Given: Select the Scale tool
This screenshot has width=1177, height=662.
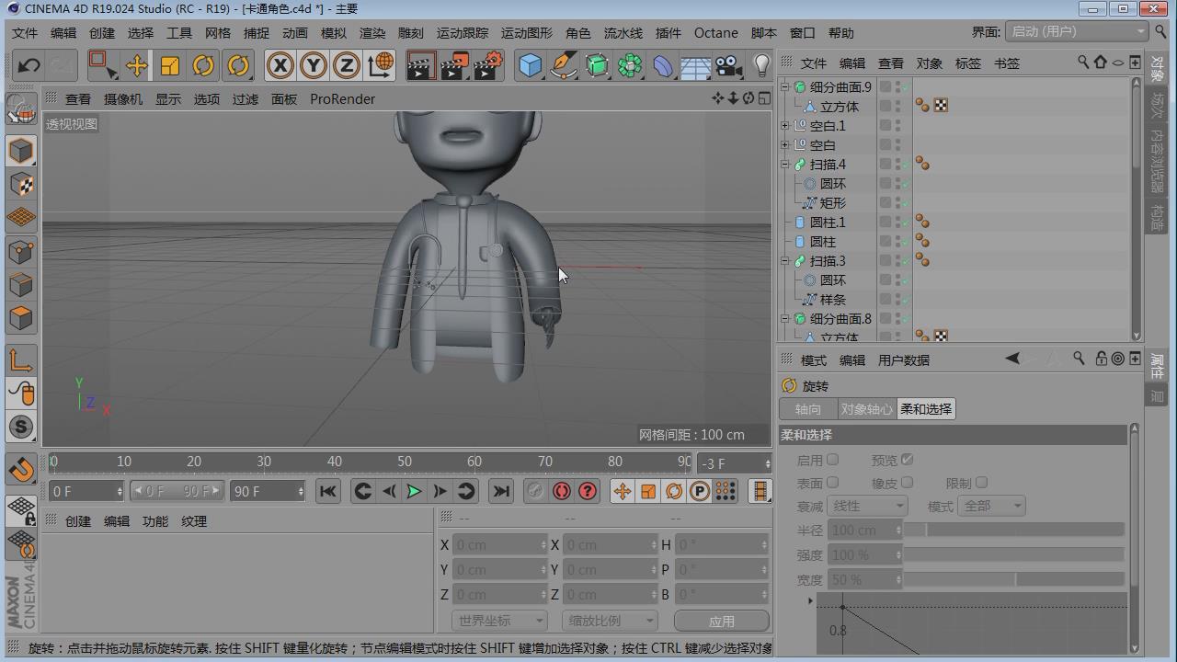Looking at the screenshot, I should 170,65.
